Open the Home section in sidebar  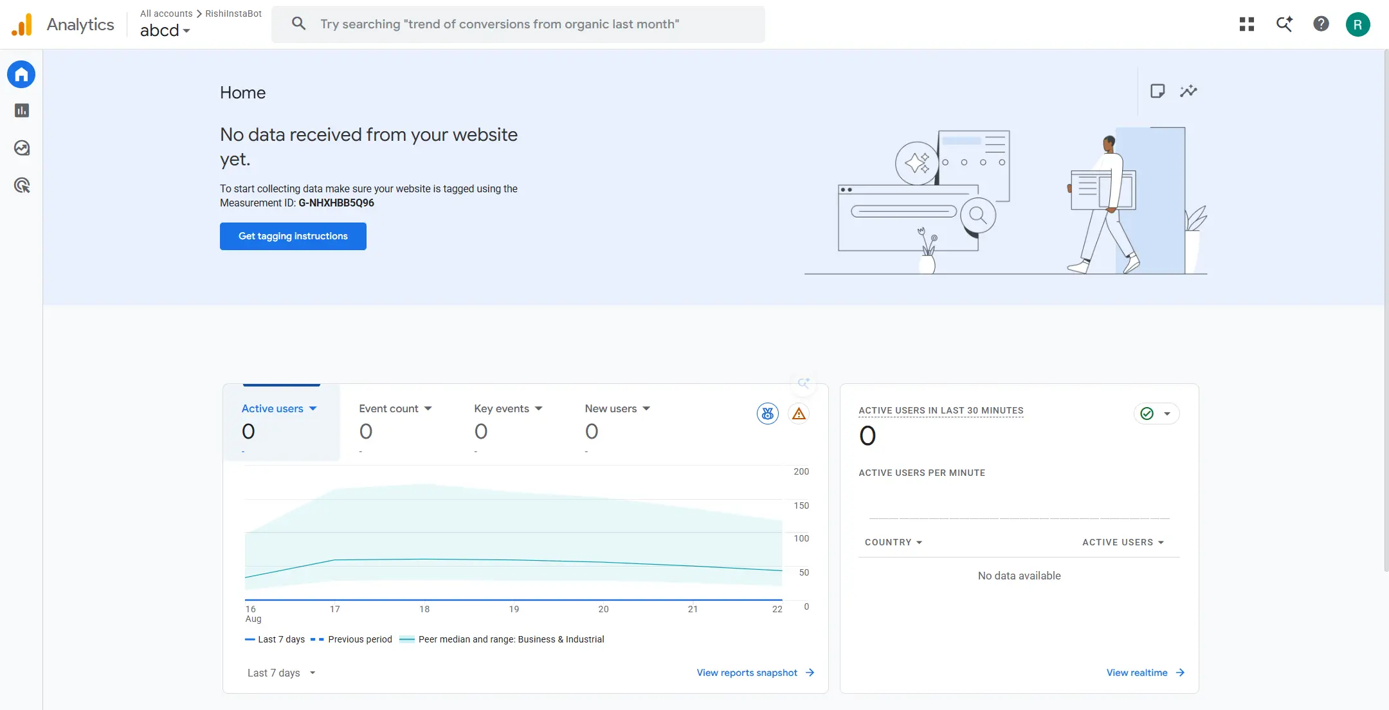tap(21, 75)
